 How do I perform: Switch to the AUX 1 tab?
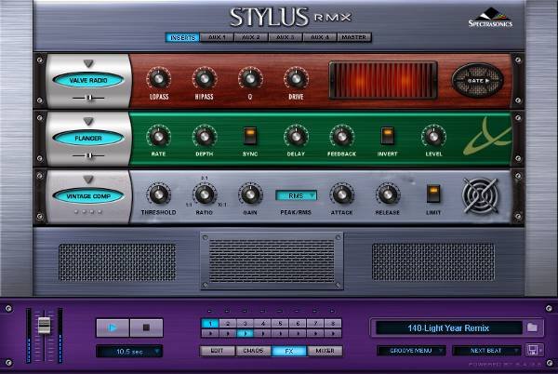point(217,37)
